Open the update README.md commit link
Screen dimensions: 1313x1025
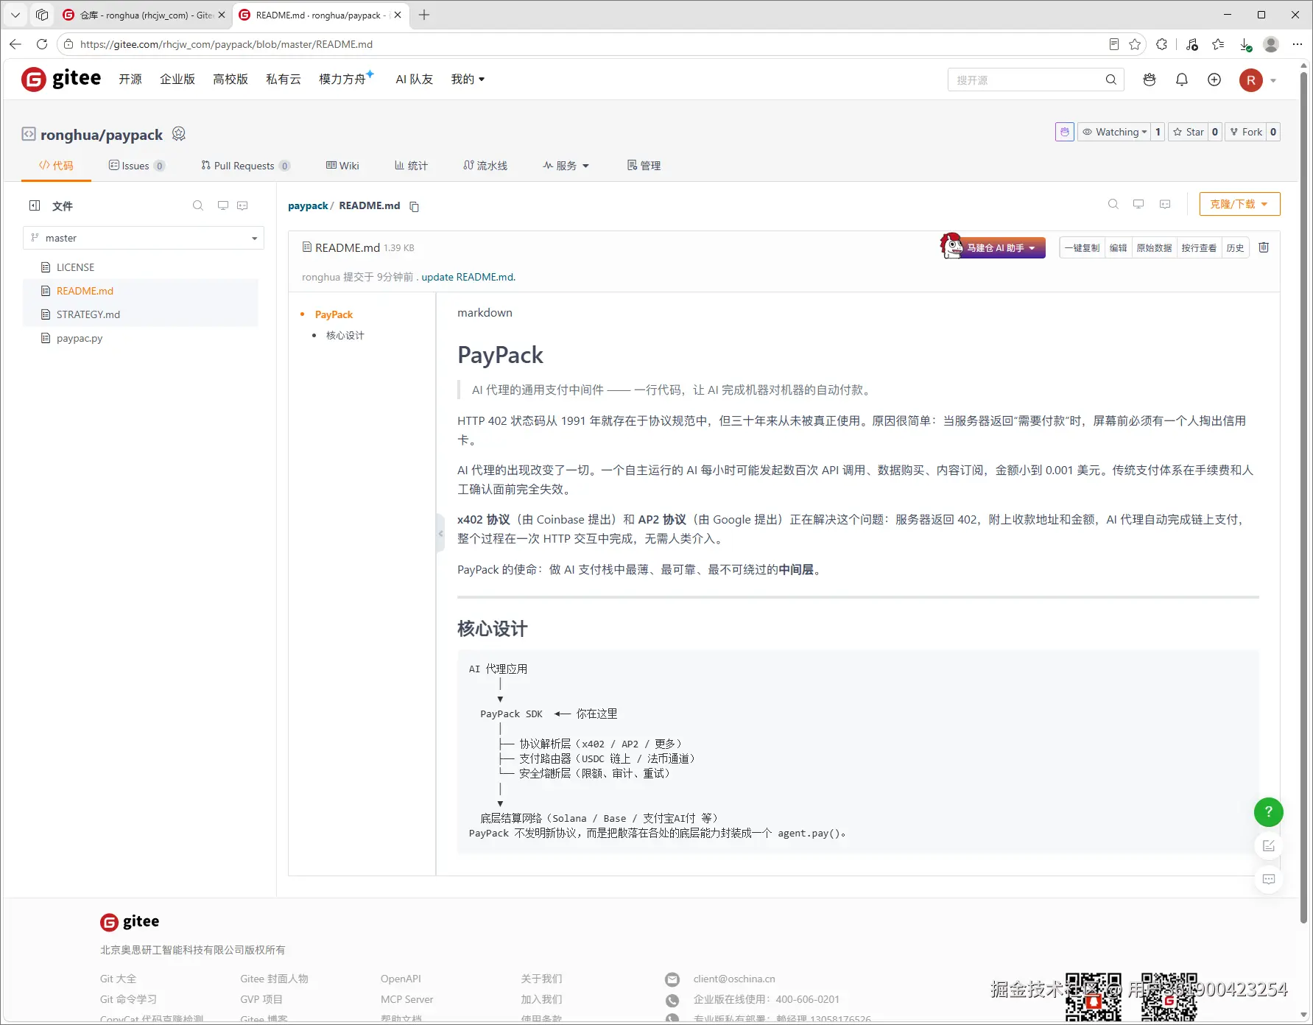pos(468,277)
